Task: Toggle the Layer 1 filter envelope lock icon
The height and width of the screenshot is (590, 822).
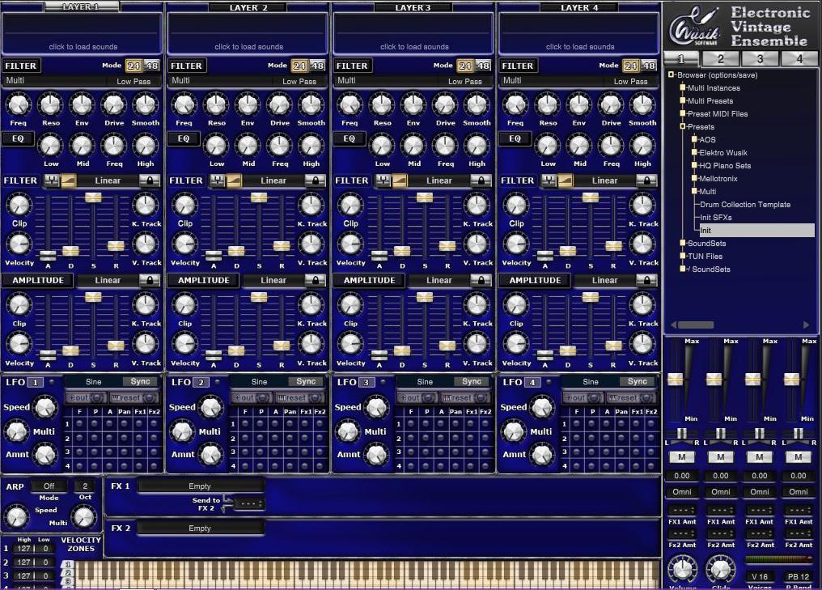Action: pyautogui.click(x=150, y=180)
